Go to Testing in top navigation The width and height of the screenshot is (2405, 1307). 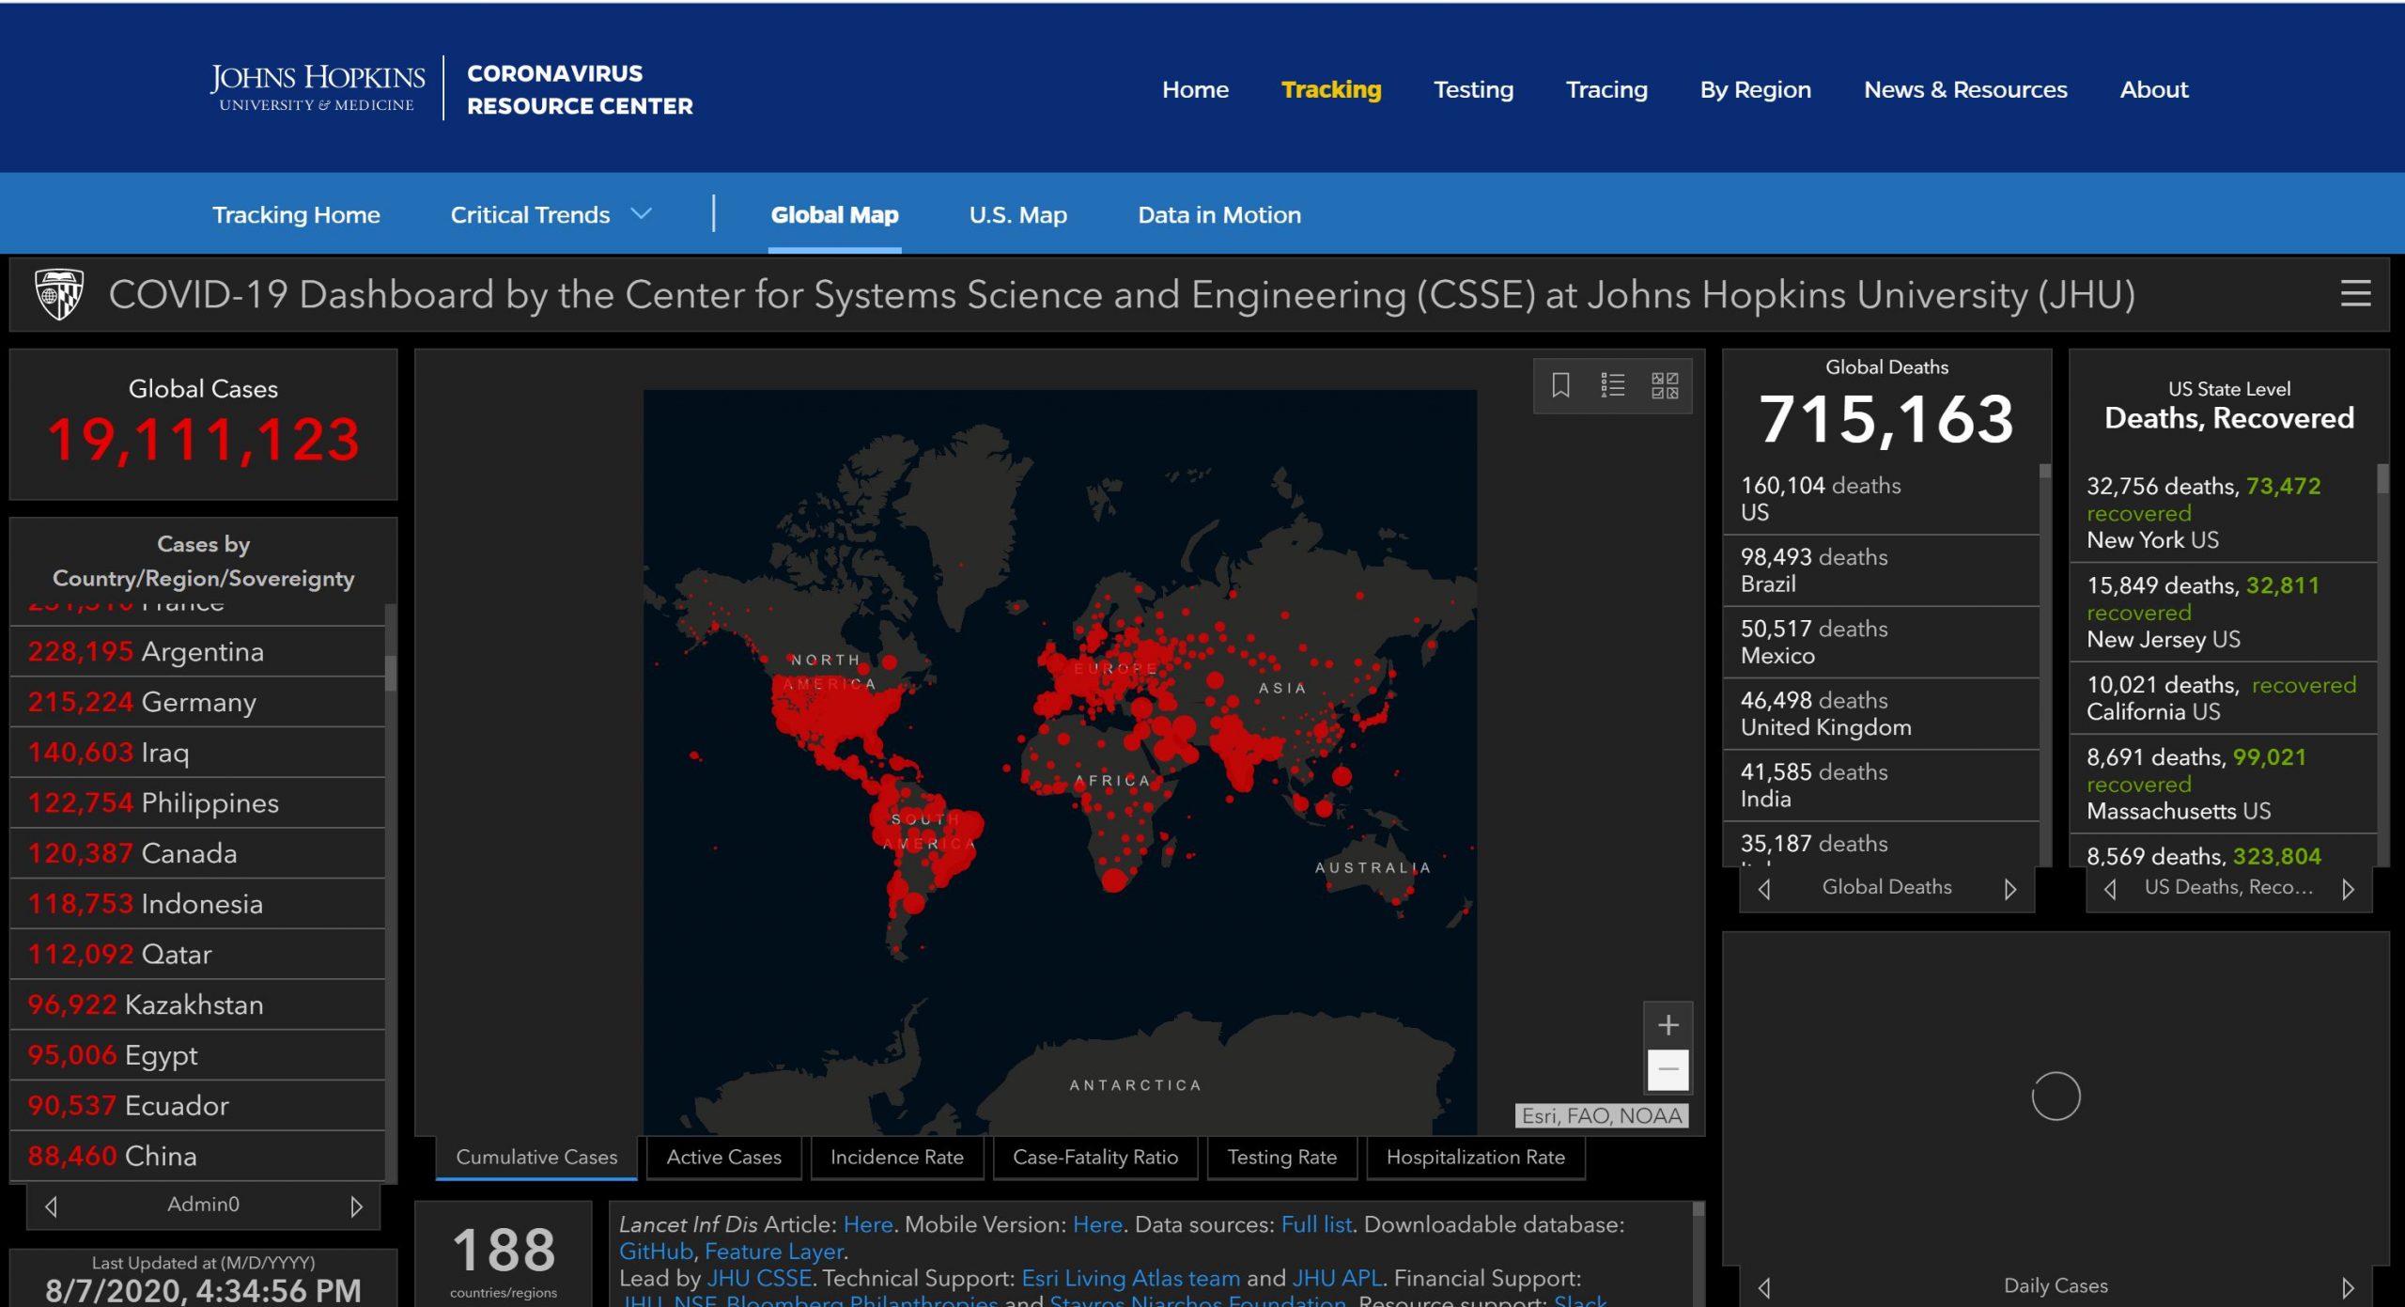click(1473, 89)
